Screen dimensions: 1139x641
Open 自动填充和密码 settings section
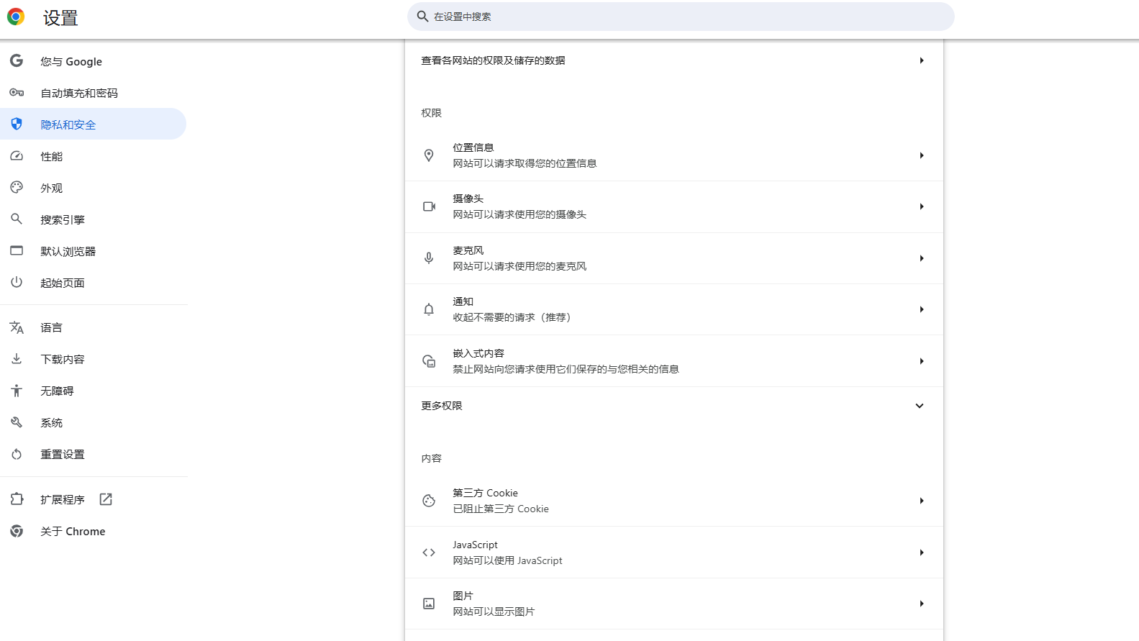tap(93, 93)
